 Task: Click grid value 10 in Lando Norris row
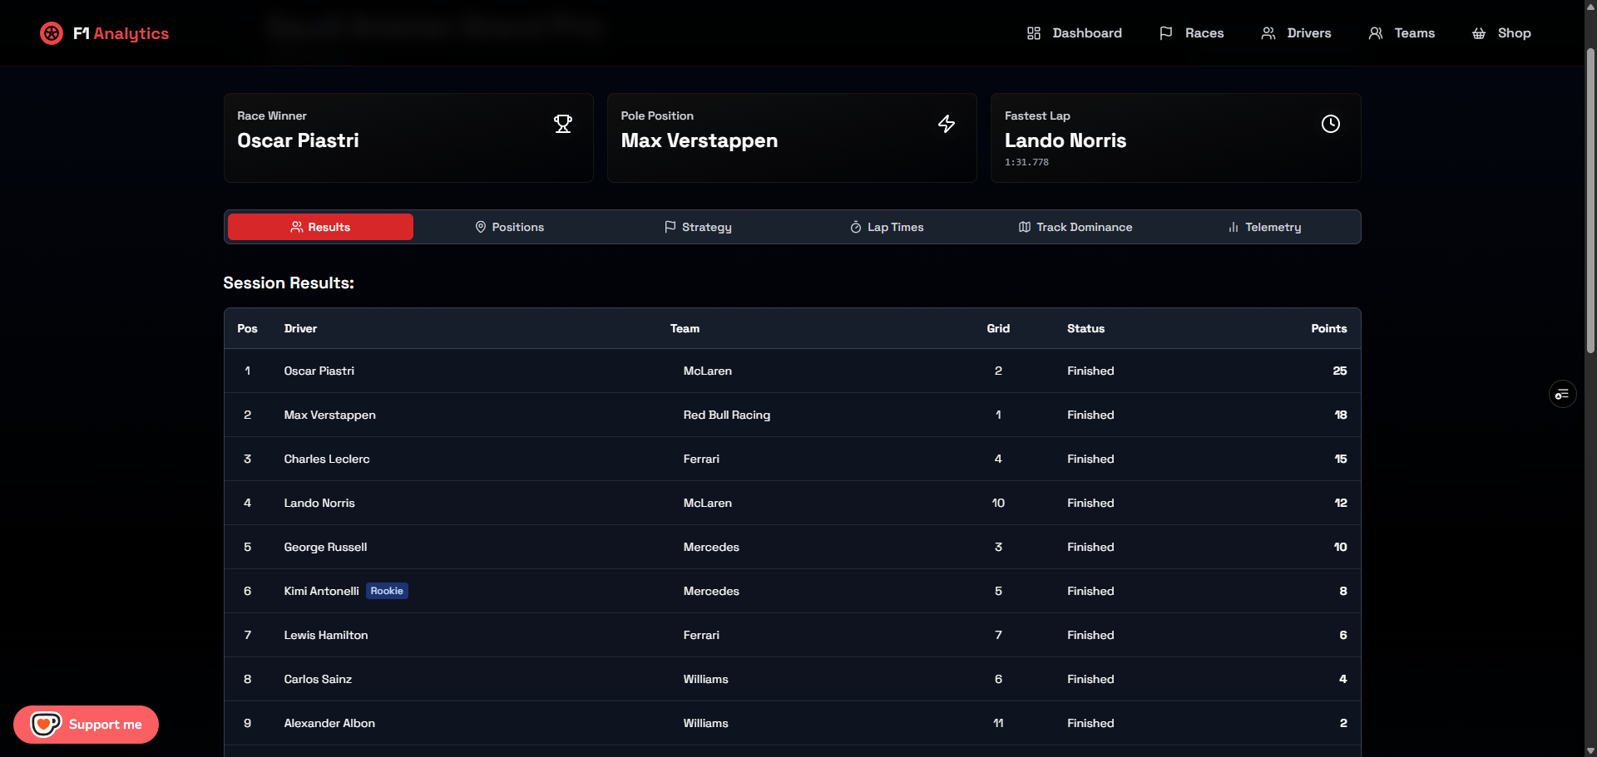tap(998, 503)
